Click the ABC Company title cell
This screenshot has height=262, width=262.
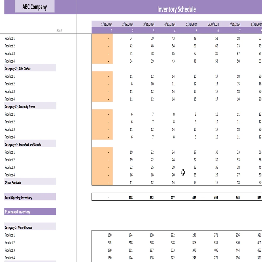click(x=35, y=7)
